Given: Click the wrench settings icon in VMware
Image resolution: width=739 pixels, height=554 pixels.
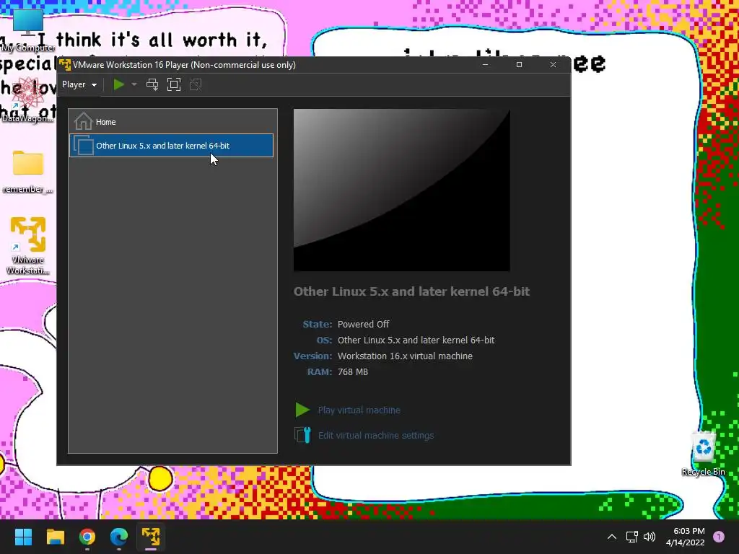Looking at the screenshot, I should [x=302, y=435].
